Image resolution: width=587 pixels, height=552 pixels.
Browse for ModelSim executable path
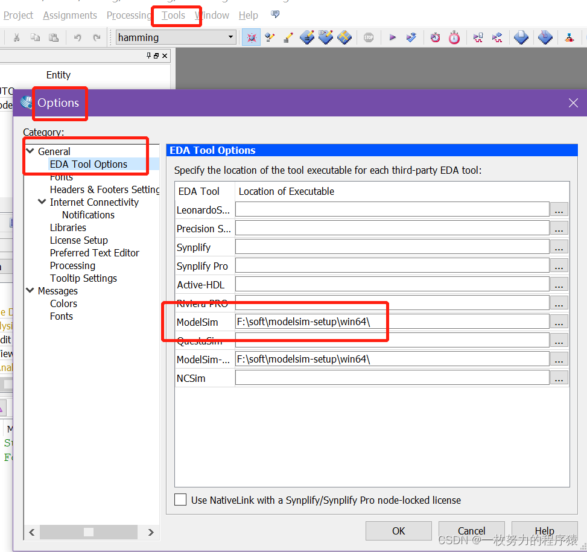pyautogui.click(x=559, y=322)
